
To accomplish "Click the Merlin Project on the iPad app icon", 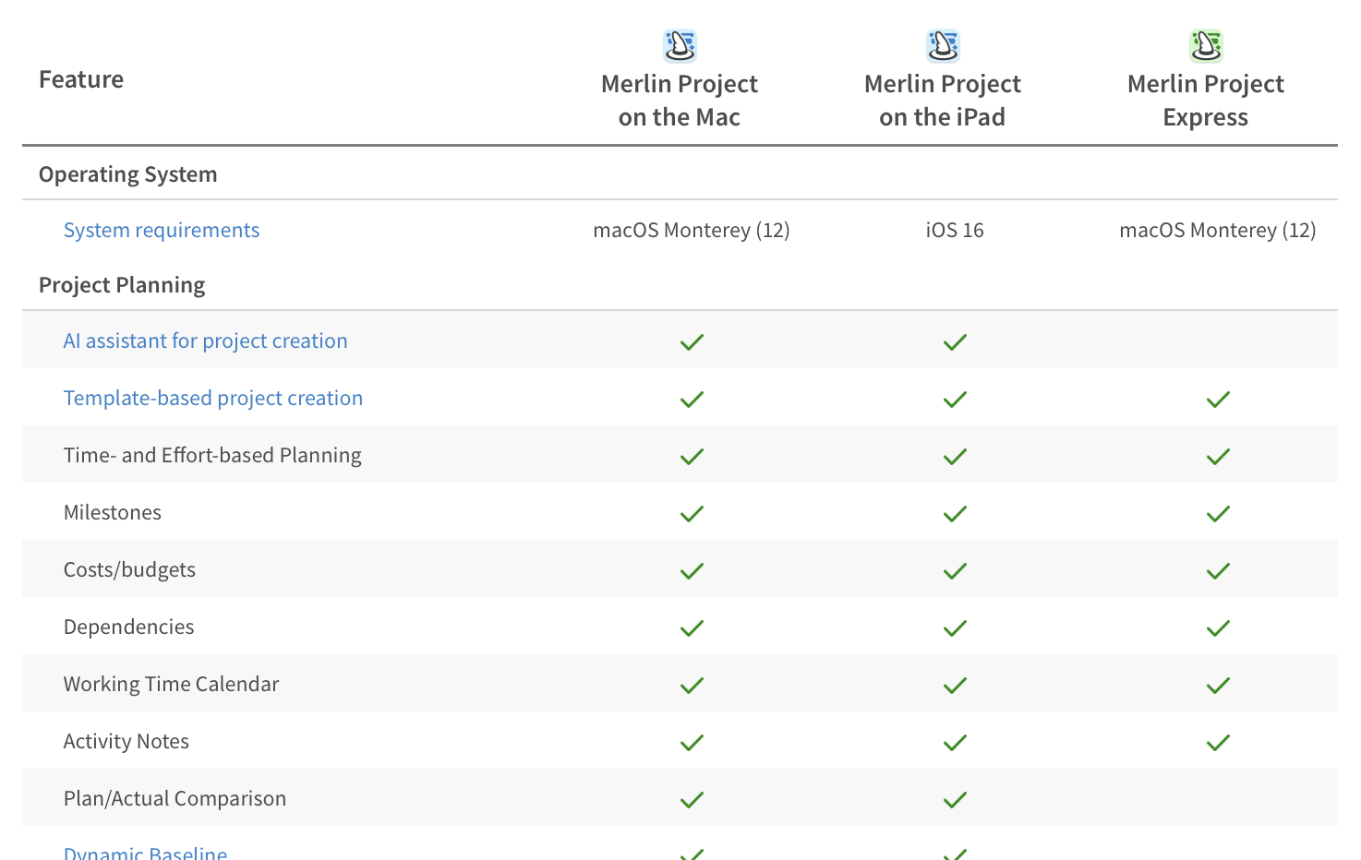I will (x=943, y=44).
